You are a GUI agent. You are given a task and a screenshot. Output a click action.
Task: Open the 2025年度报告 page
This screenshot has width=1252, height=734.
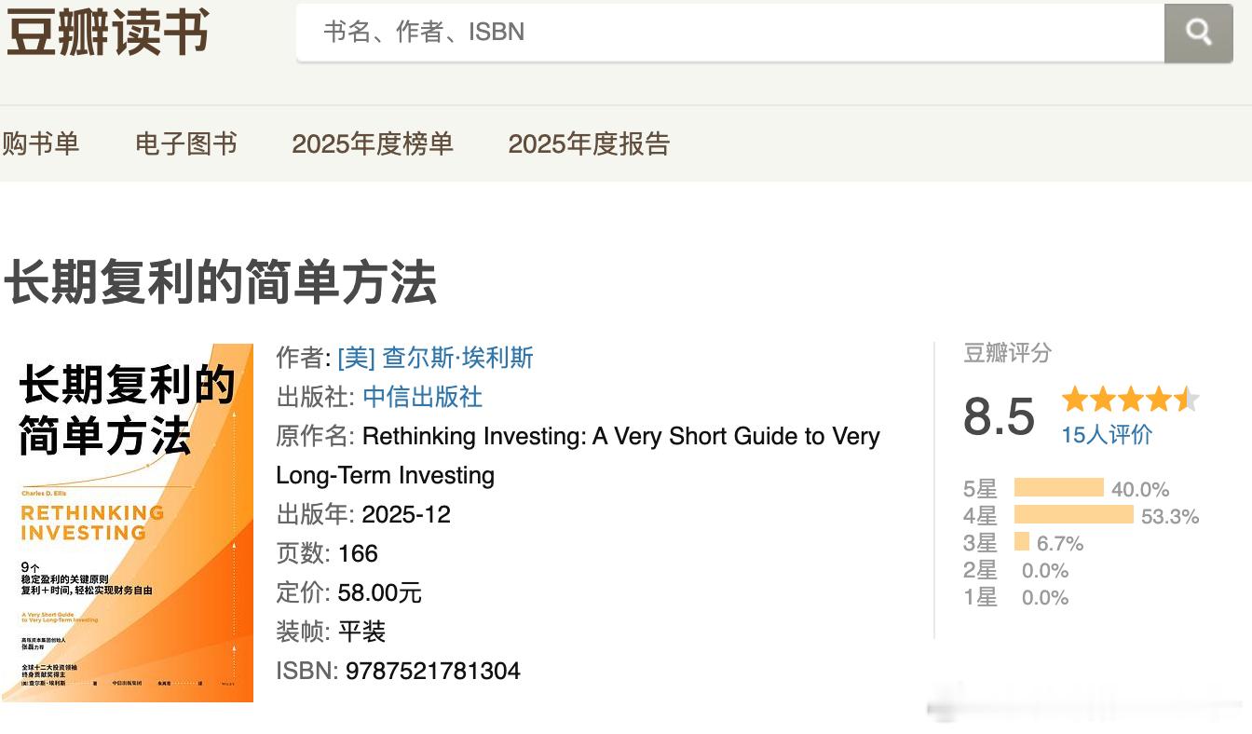pos(587,144)
